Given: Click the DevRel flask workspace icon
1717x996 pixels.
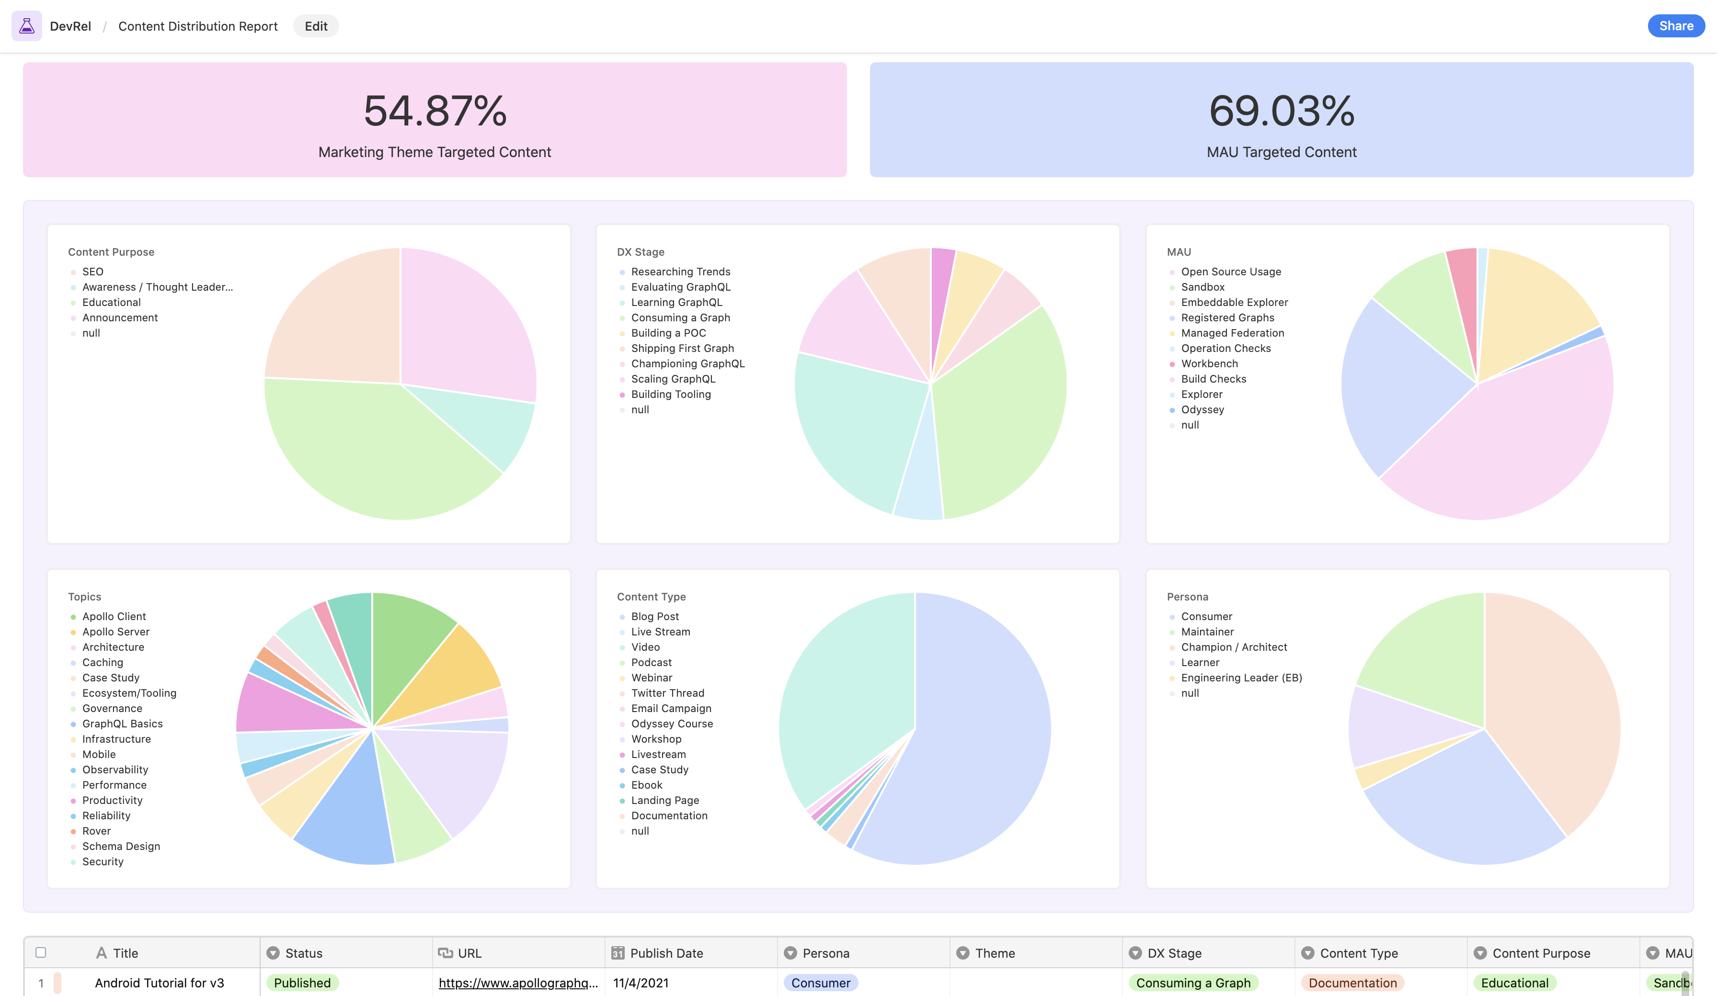Looking at the screenshot, I should coord(26,26).
